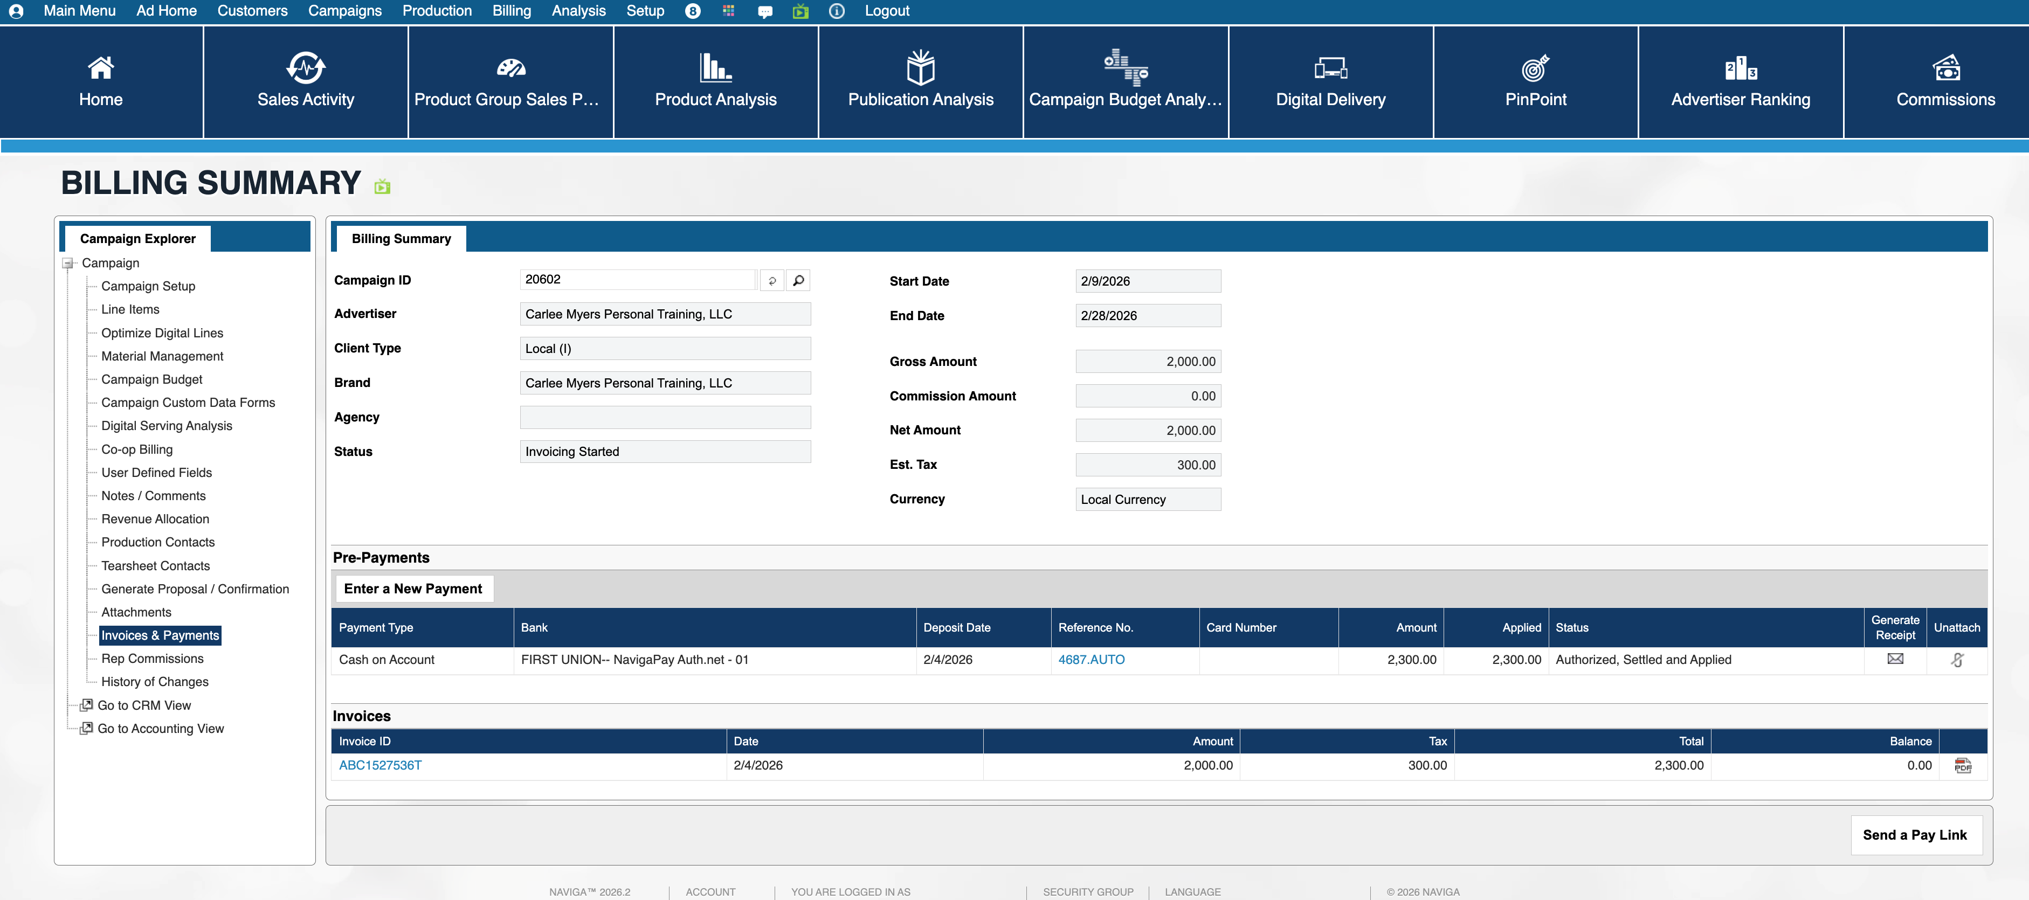The width and height of the screenshot is (2029, 900).
Task: Select the Campaign Explorer tab
Action: pos(138,239)
